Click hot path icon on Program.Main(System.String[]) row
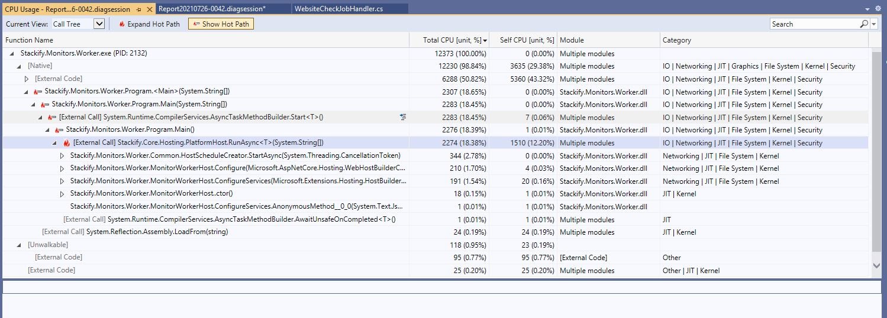The width and height of the screenshot is (887, 318). pos(46,105)
